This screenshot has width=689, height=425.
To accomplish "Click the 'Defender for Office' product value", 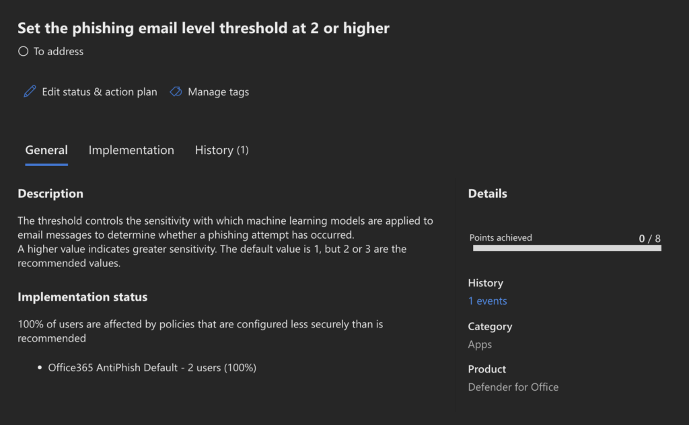I will pos(513,387).
